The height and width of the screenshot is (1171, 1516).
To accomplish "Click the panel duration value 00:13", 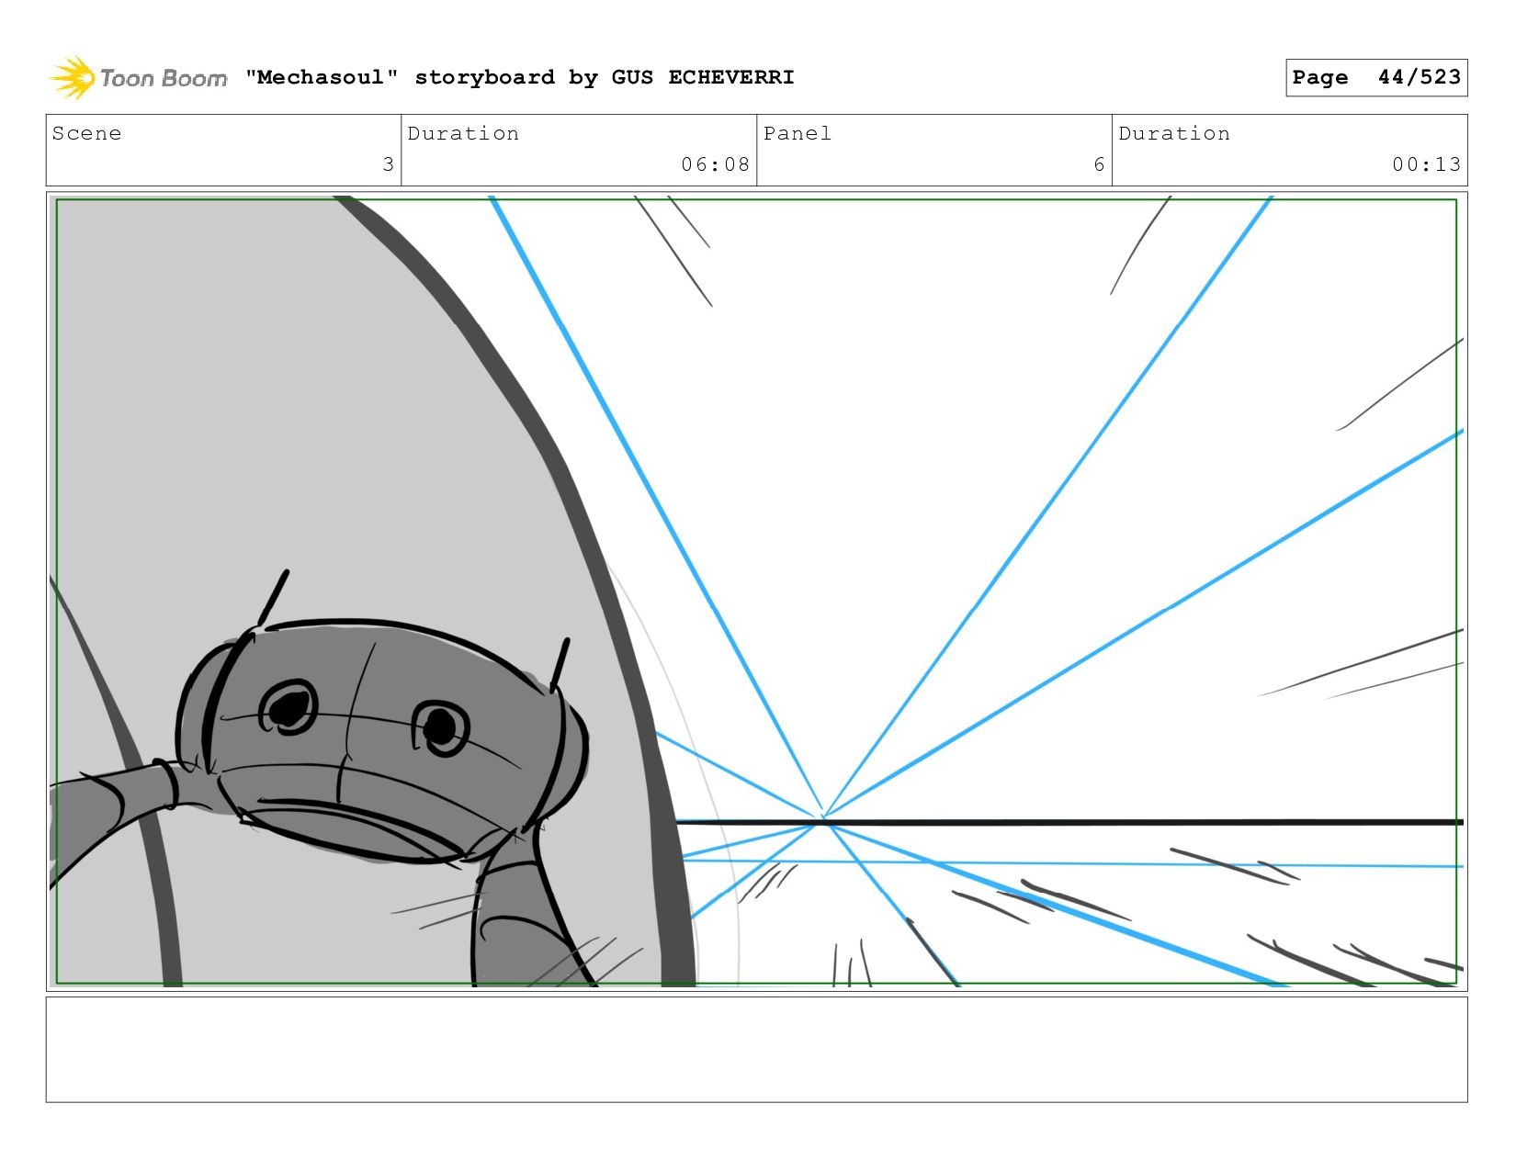I will click(x=1426, y=164).
